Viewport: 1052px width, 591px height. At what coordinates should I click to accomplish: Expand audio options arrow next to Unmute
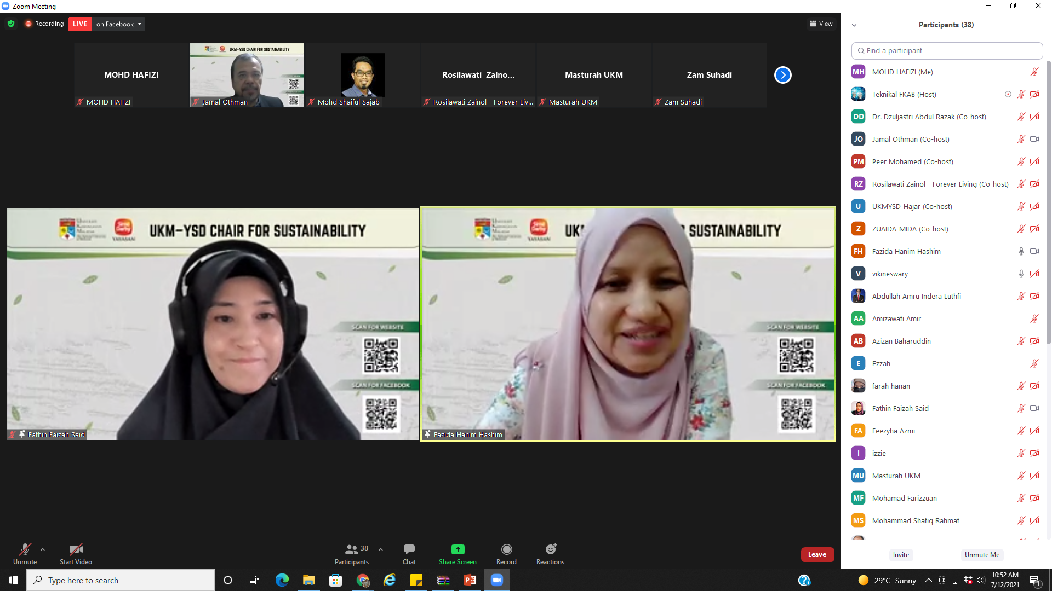[43, 549]
